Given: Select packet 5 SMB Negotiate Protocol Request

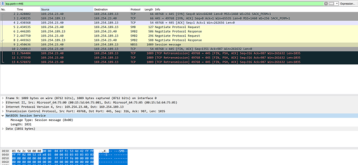Looking at the screenshot, I should pos(179,27).
